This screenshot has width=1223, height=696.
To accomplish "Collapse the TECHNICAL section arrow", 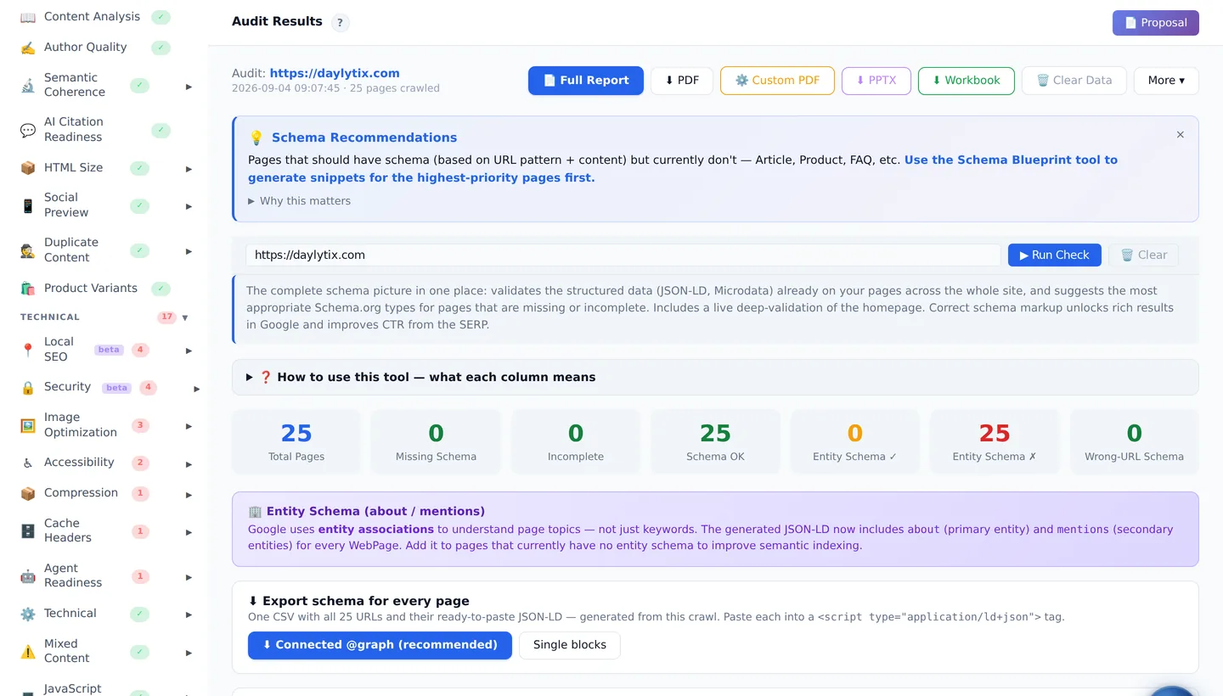I will (185, 318).
